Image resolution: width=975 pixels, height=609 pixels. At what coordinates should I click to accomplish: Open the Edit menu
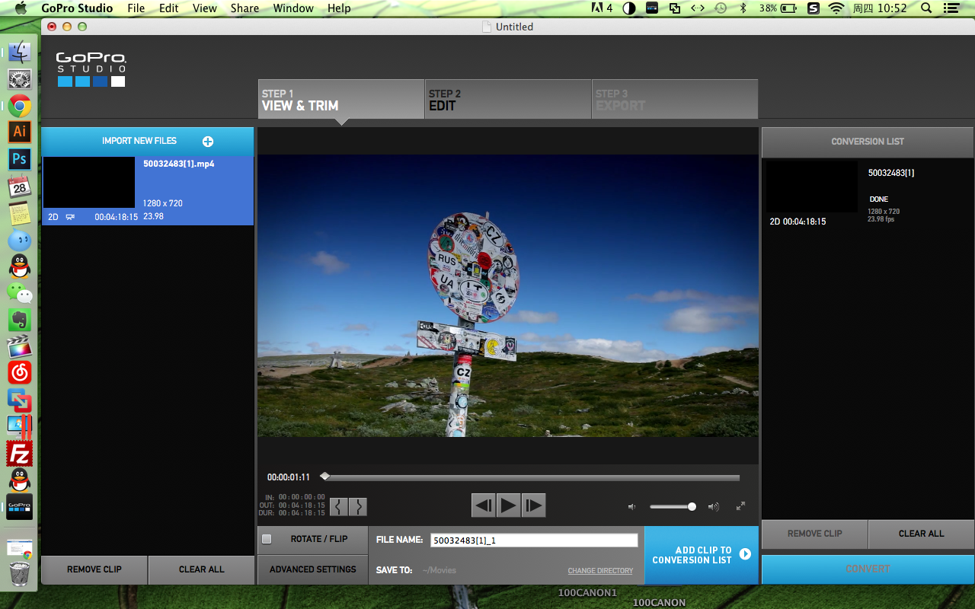[x=169, y=8]
